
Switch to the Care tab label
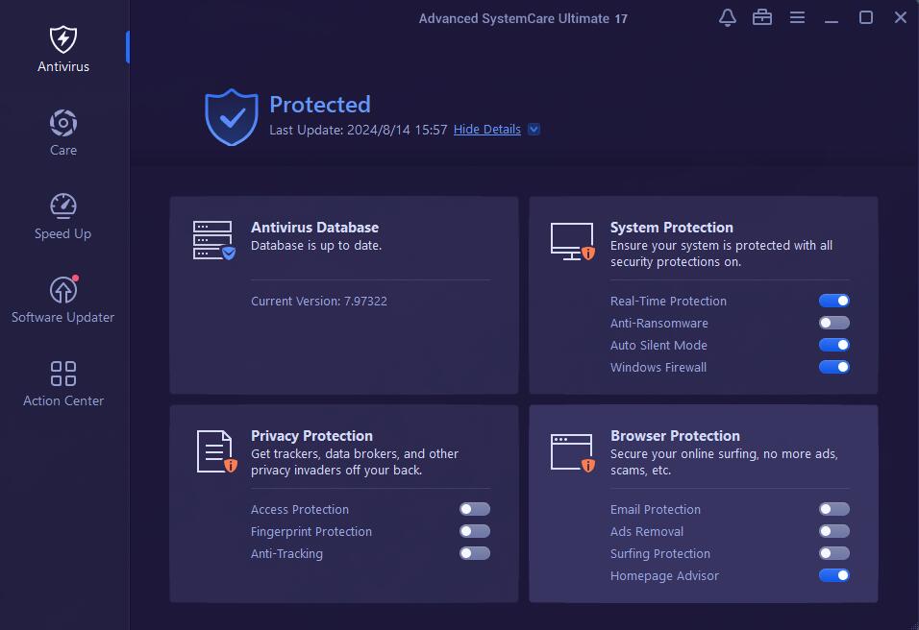tap(63, 151)
